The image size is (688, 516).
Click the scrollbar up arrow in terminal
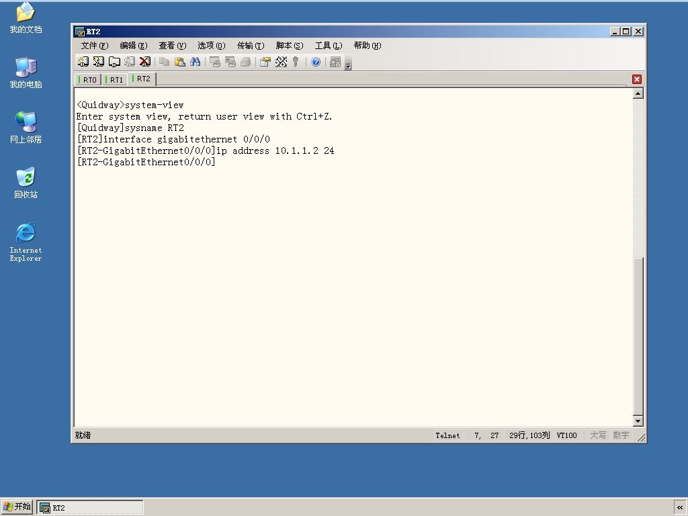point(638,93)
